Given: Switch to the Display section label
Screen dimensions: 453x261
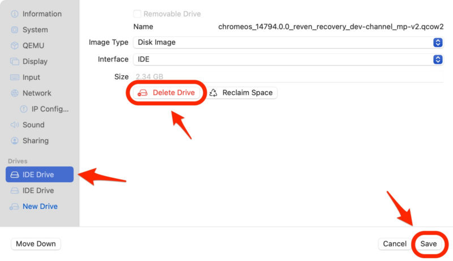Looking at the screenshot, I should pos(35,62).
